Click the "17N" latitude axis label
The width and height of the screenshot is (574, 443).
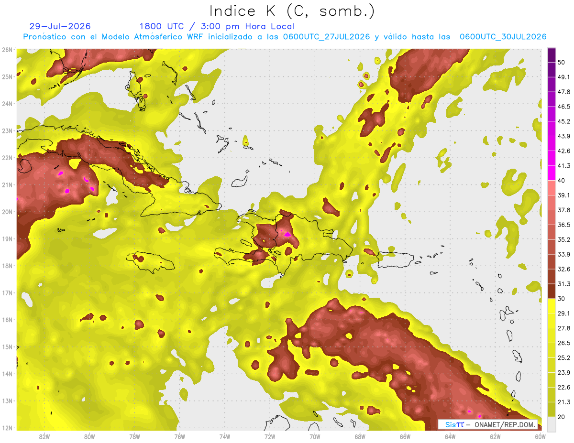pos(7,292)
